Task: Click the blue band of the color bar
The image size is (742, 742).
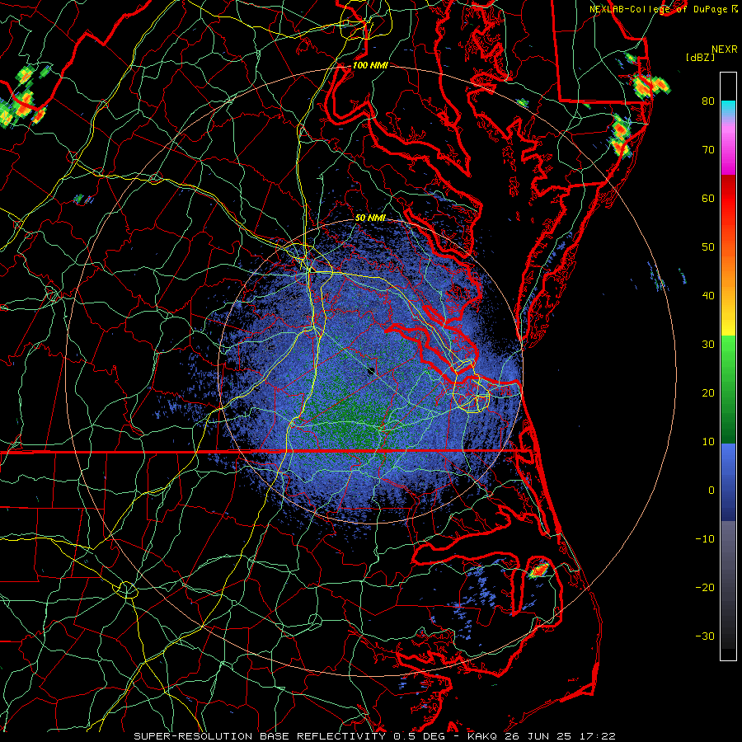Action: [x=728, y=482]
